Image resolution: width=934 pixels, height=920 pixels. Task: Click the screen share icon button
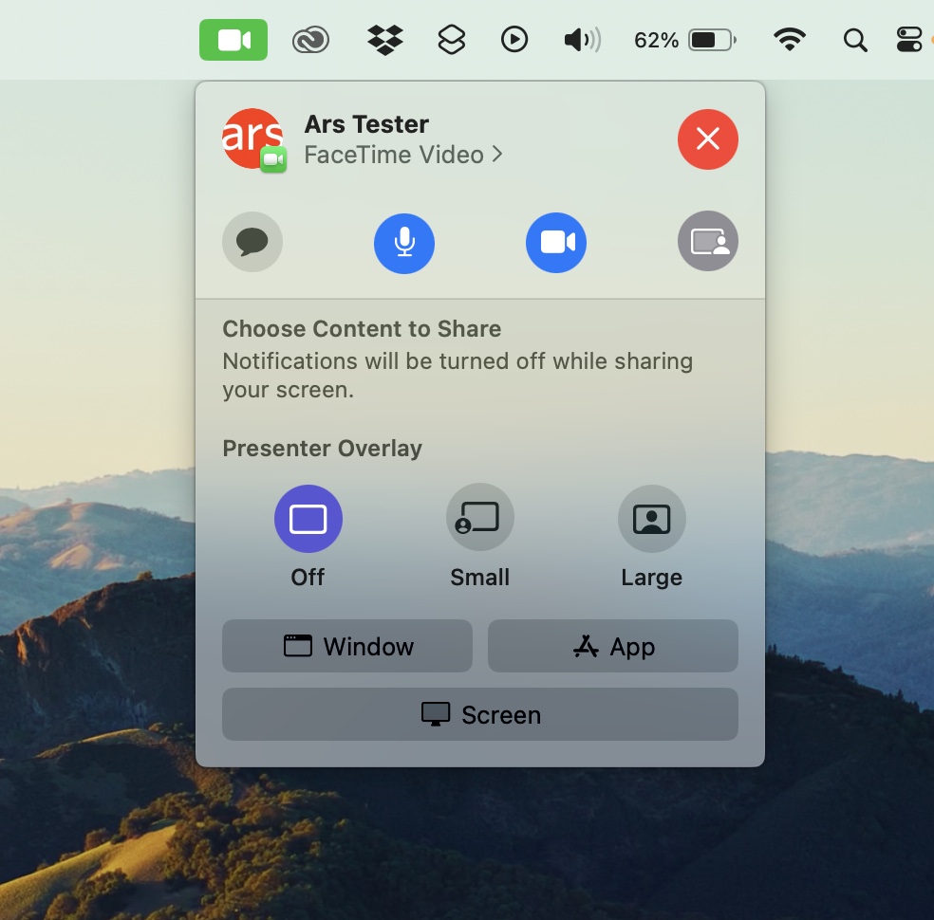click(x=708, y=242)
